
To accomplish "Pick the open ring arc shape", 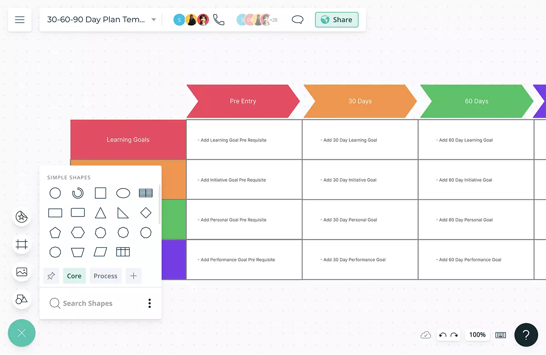I will click(78, 193).
